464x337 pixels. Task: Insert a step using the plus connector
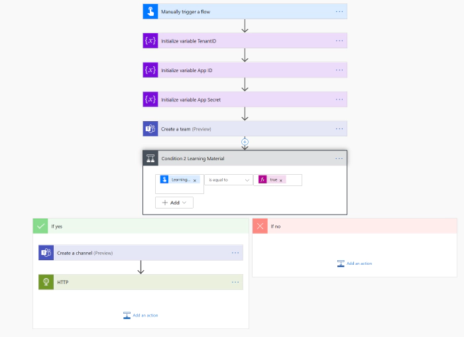[245, 142]
